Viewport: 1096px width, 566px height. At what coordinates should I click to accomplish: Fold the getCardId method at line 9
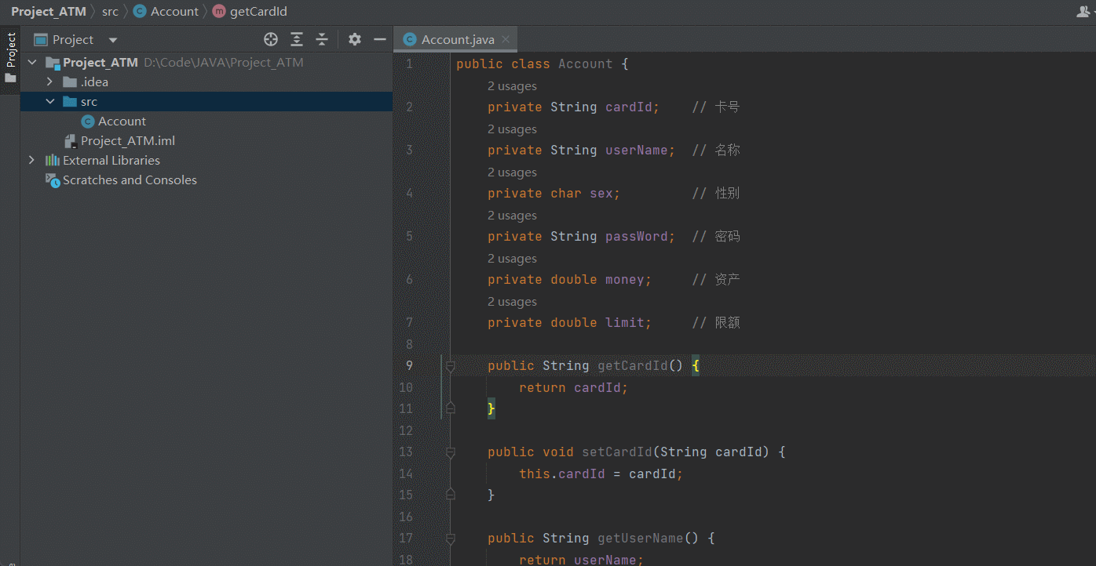[x=451, y=365]
